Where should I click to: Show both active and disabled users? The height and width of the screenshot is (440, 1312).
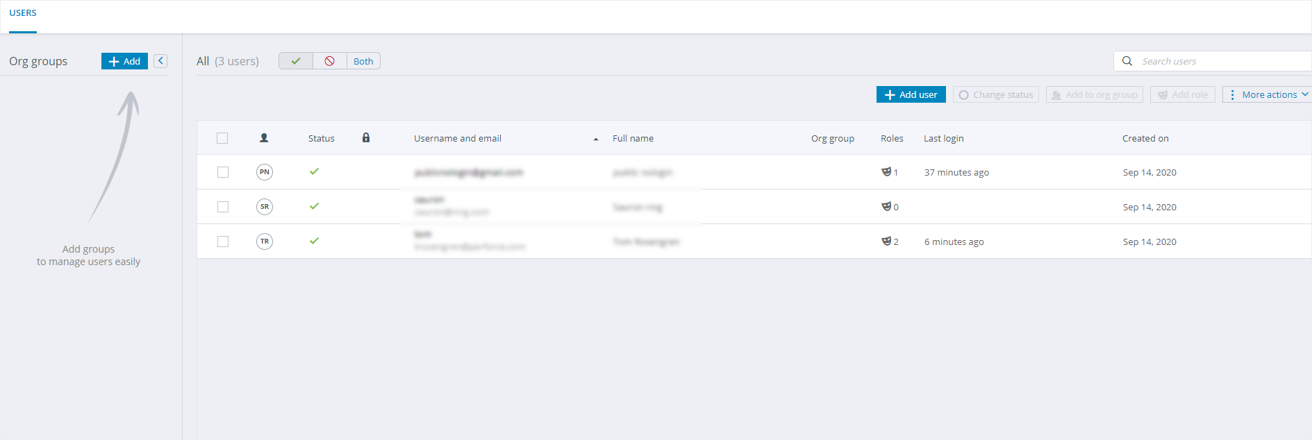click(363, 61)
